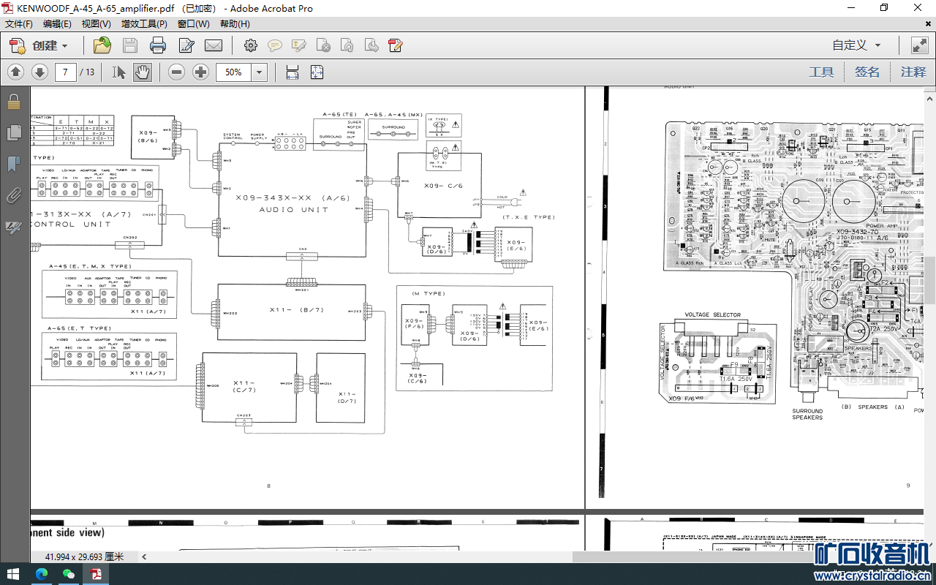Open the 注释 (Comment) pane
This screenshot has width=936, height=585.
913,72
